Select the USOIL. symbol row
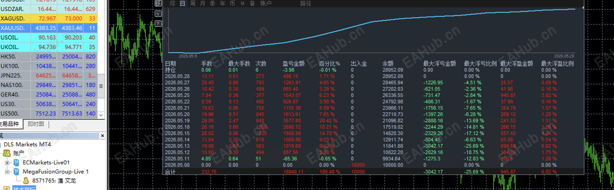 48,38
